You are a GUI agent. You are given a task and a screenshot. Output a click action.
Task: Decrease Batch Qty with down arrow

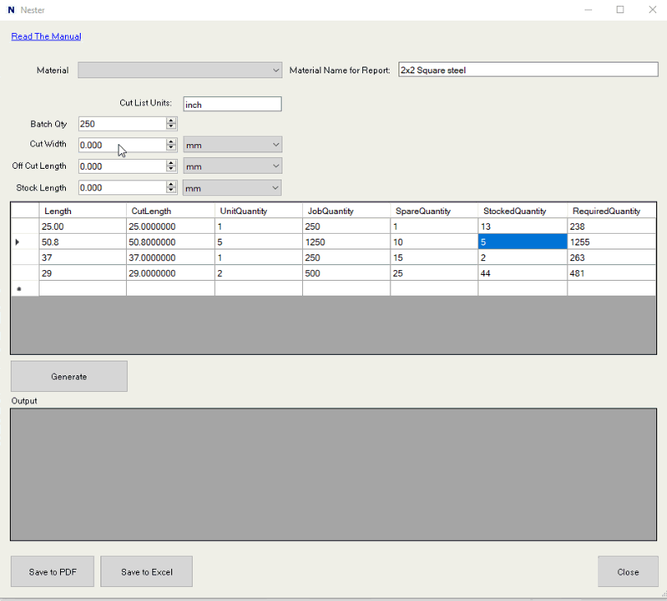[x=171, y=127]
